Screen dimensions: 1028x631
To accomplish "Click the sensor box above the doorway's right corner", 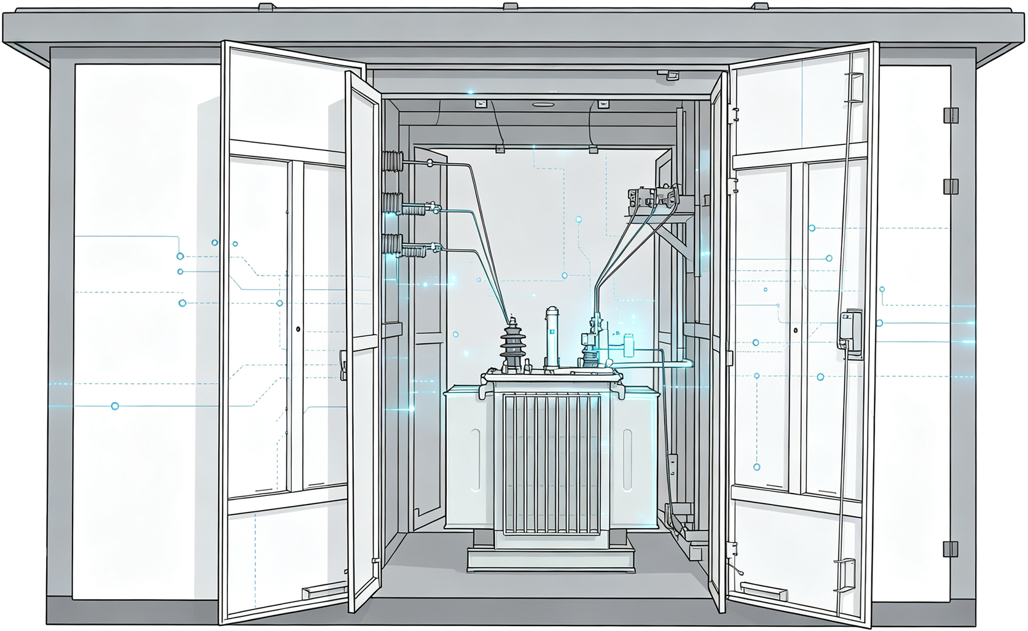I will tap(672, 76).
